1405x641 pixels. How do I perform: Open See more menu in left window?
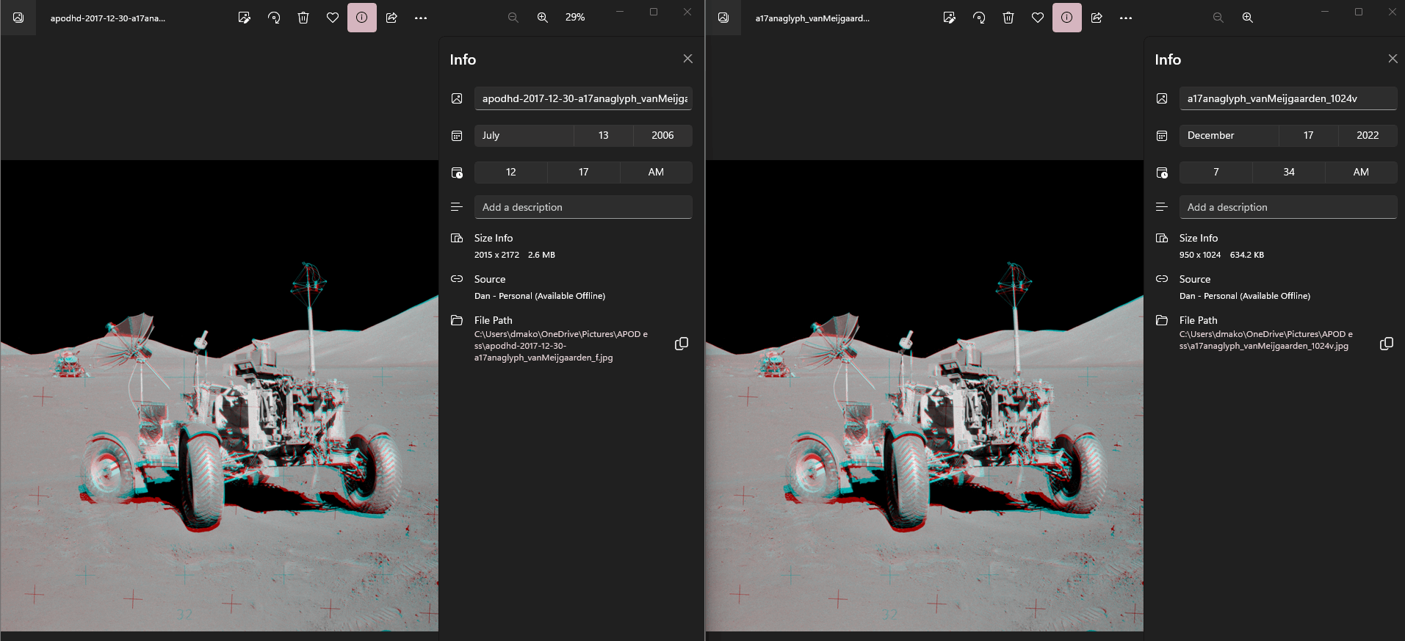pyautogui.click(x=421, y=18)
